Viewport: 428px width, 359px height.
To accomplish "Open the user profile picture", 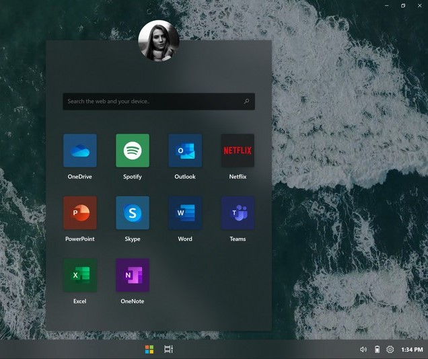I will pos(159,40).
